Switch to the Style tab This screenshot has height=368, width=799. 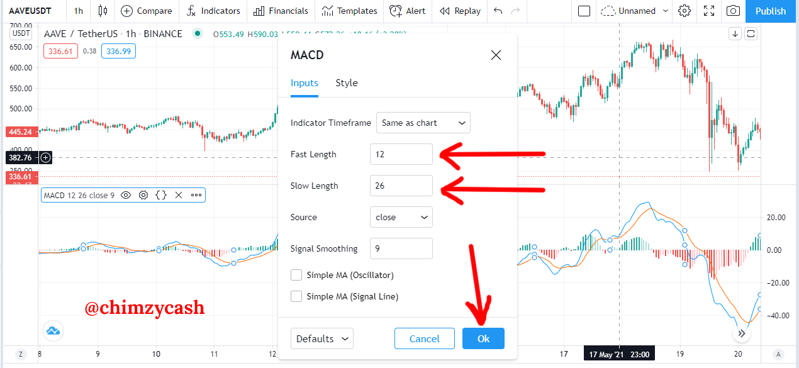click(347, 83)
